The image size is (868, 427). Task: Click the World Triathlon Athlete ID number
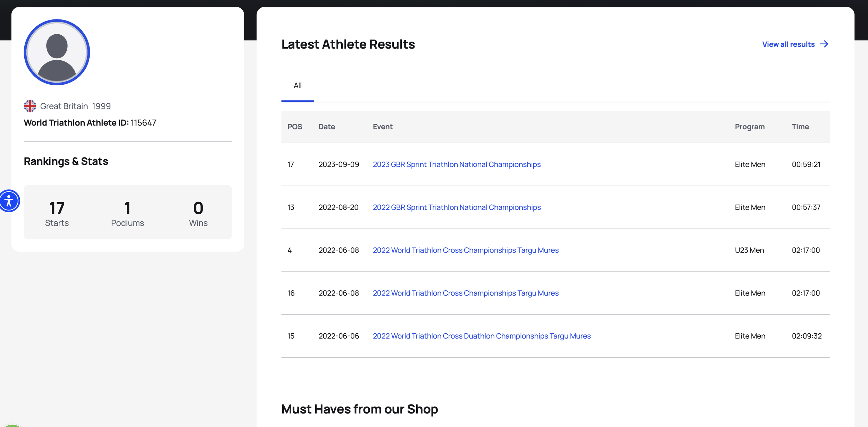pyautogui.click(x=143, y=122)
